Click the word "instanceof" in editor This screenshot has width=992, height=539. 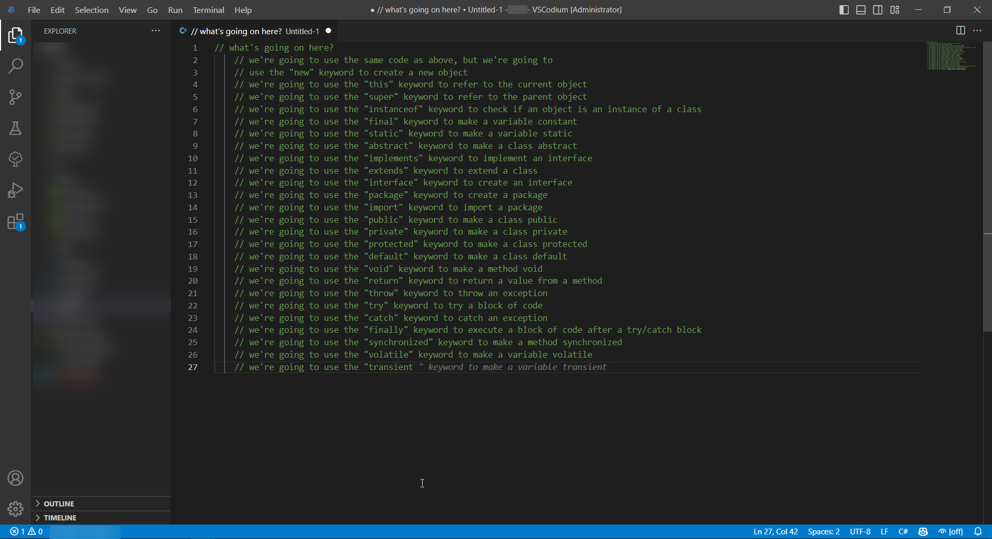[x=393, y=109]
